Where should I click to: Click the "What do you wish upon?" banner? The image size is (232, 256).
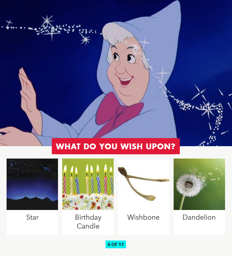point(116,146)
